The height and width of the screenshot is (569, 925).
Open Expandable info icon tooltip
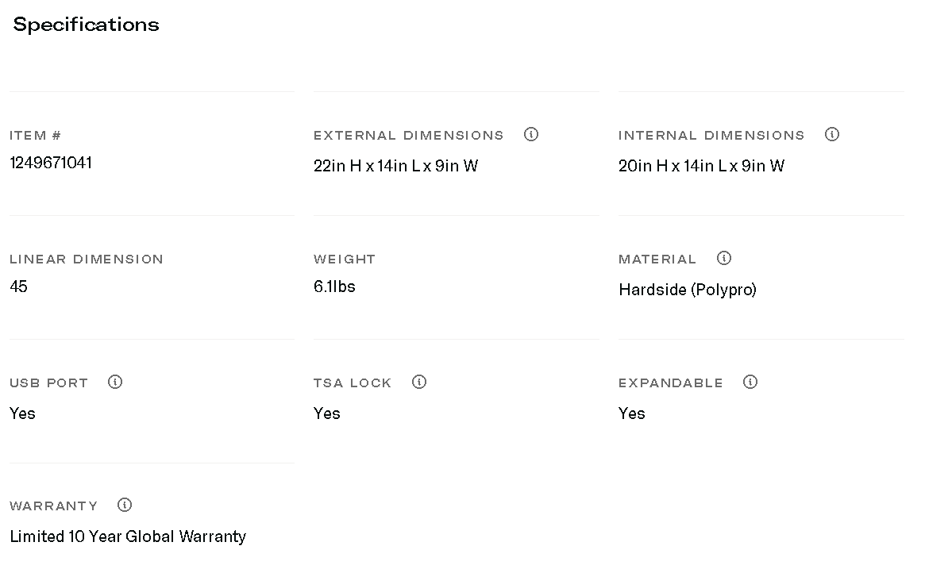point(750,382)
